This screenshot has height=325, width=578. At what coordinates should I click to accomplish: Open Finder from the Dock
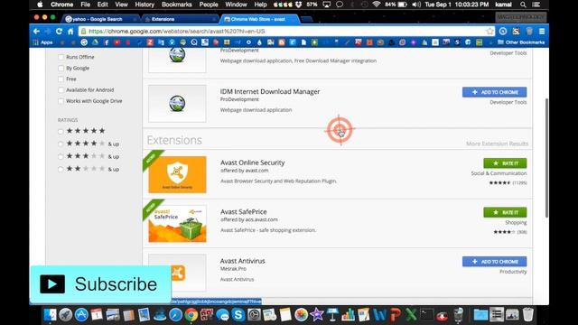click(51, 315)
